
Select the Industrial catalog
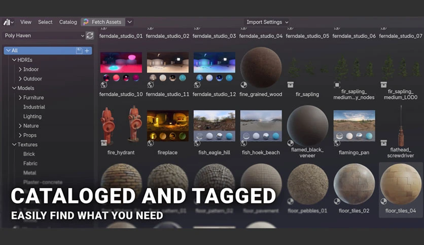[x=34, y=107]
